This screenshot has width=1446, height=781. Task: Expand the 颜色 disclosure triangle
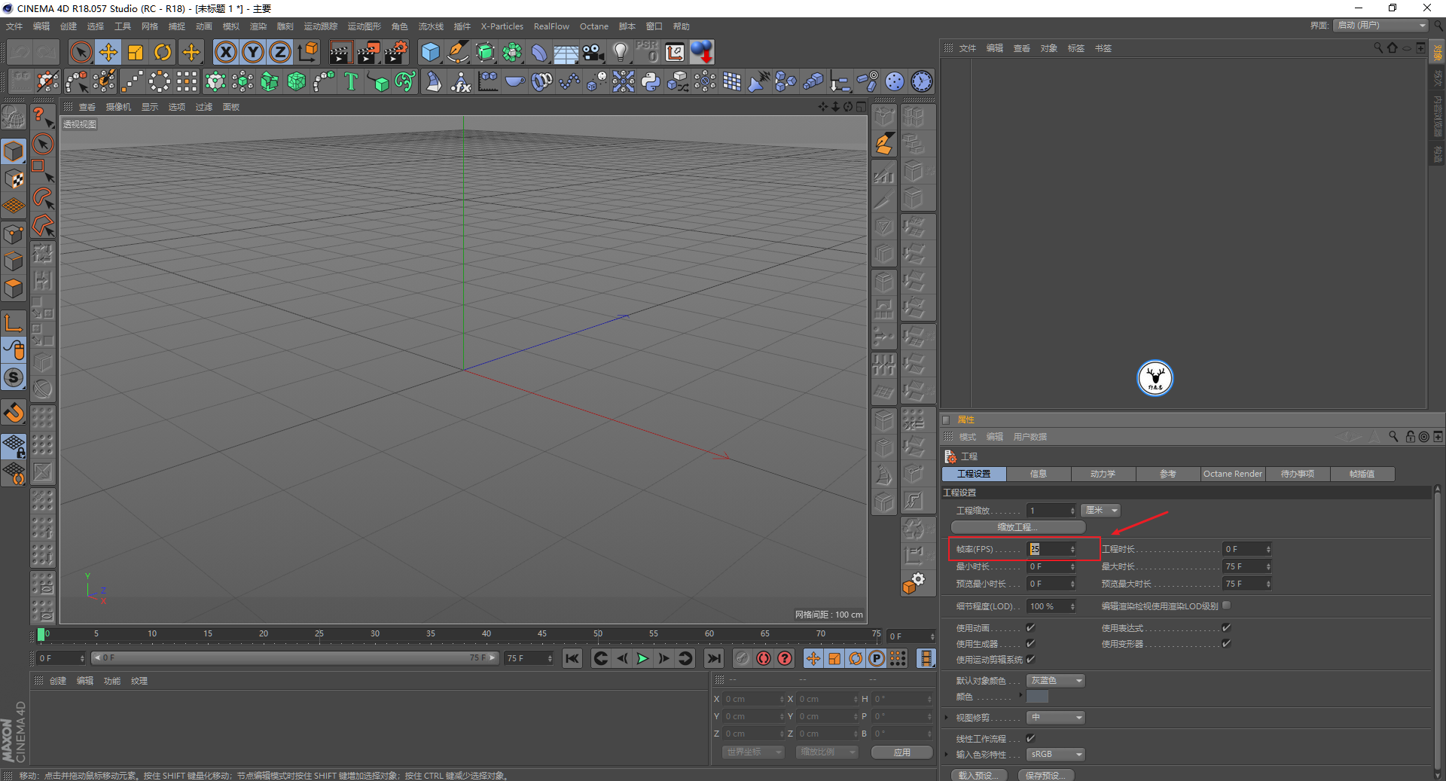pyautogui.click(x=1021, y=695)
